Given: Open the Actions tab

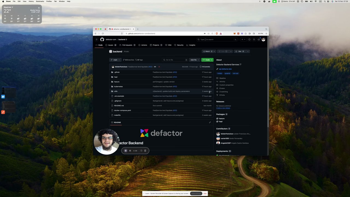Looking at the screenshot, I should [143, 45].
